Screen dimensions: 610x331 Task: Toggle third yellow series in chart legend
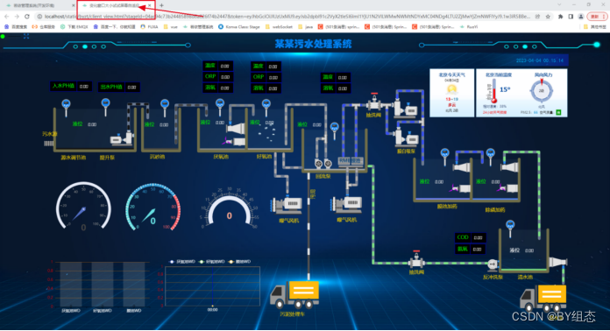pos(239,262)
